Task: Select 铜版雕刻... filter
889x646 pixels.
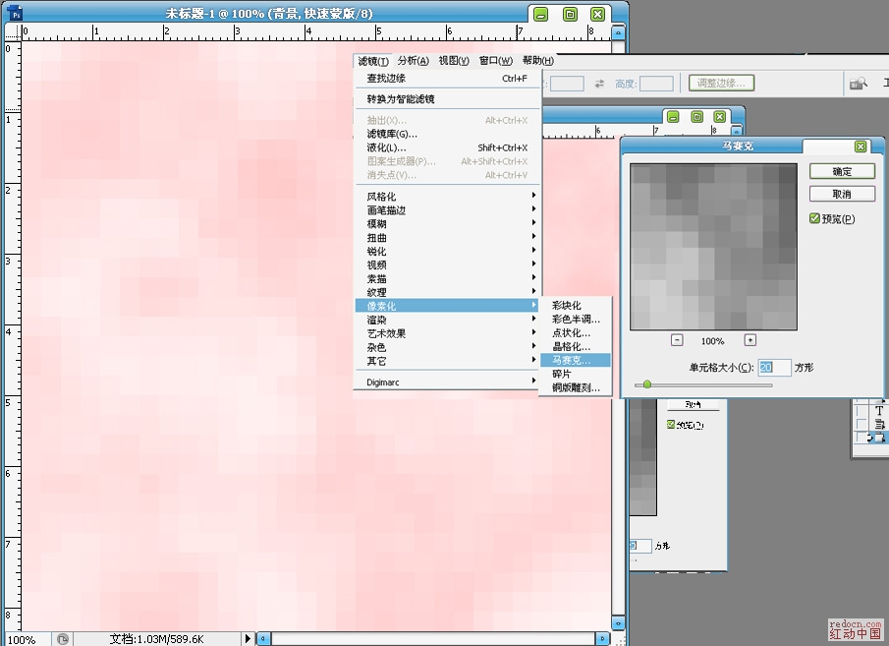Action: [x=575, y=387]
